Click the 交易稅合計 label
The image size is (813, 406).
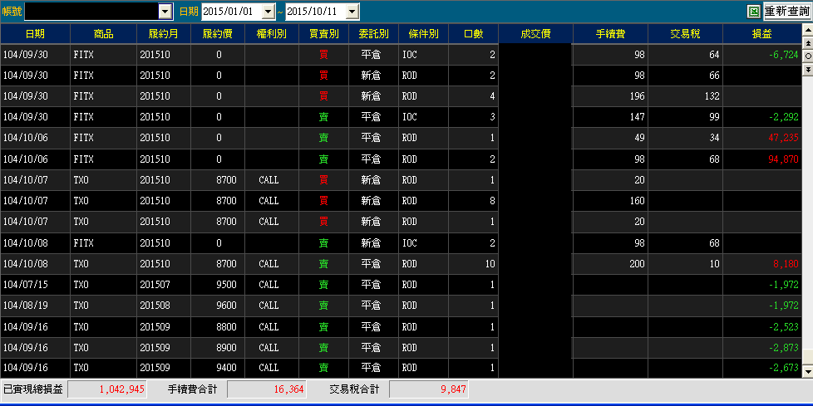coord(354,389)
